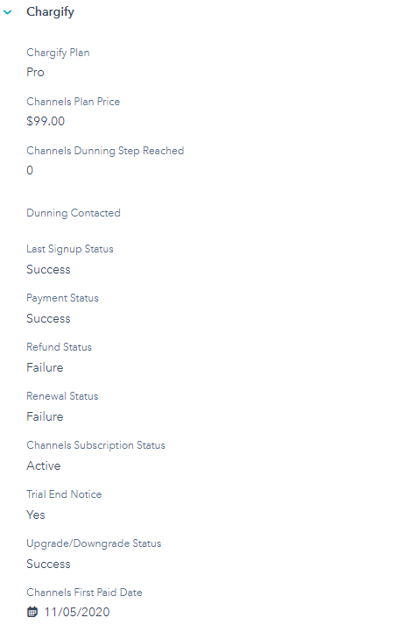Open the Last Signup Status Success value
394x632 pixels.
click(x=48, y=269)
